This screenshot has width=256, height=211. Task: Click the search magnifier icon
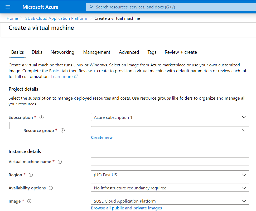91,7
